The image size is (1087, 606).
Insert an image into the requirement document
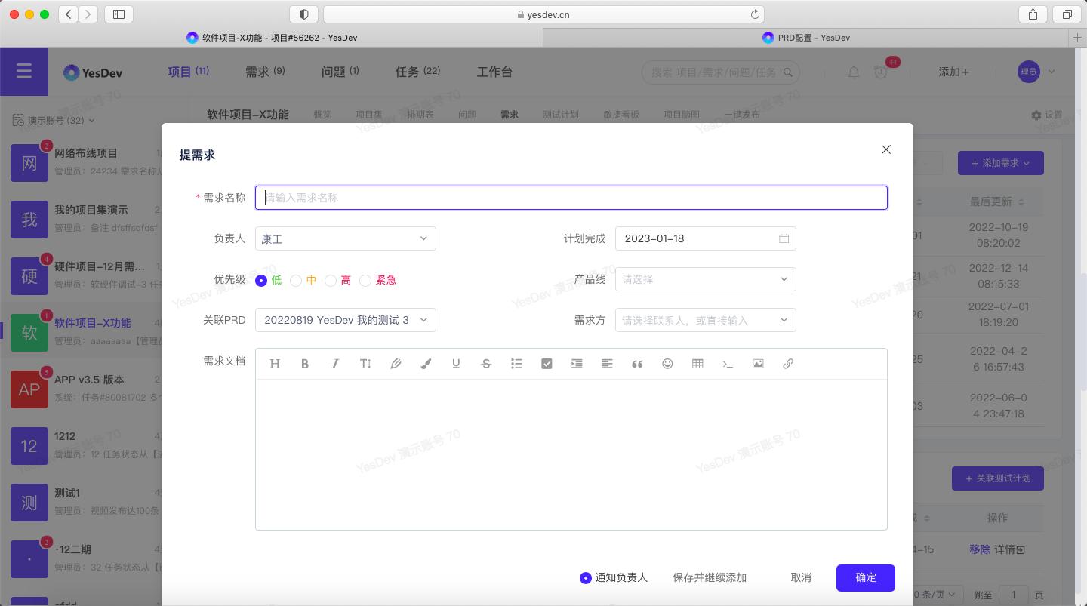(x=758, y=364)
